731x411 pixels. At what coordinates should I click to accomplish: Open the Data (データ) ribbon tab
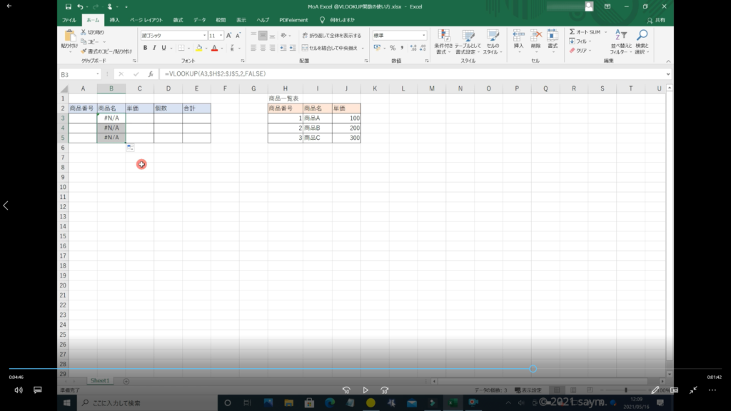pyautogui.click(x=199, y=20)
